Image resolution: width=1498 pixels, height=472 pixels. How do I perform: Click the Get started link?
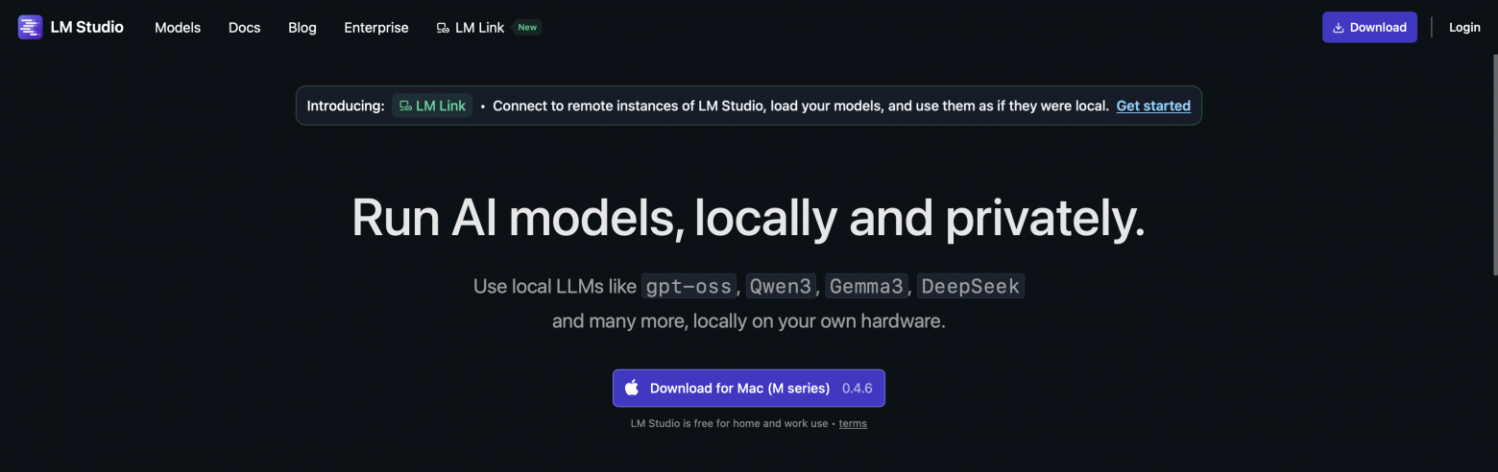point(1153,106)
